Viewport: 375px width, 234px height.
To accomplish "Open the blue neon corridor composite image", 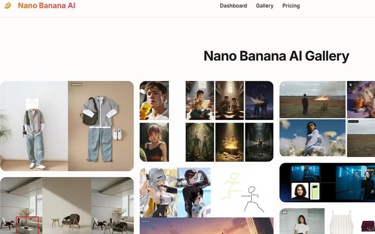I will tap(327, 183).
